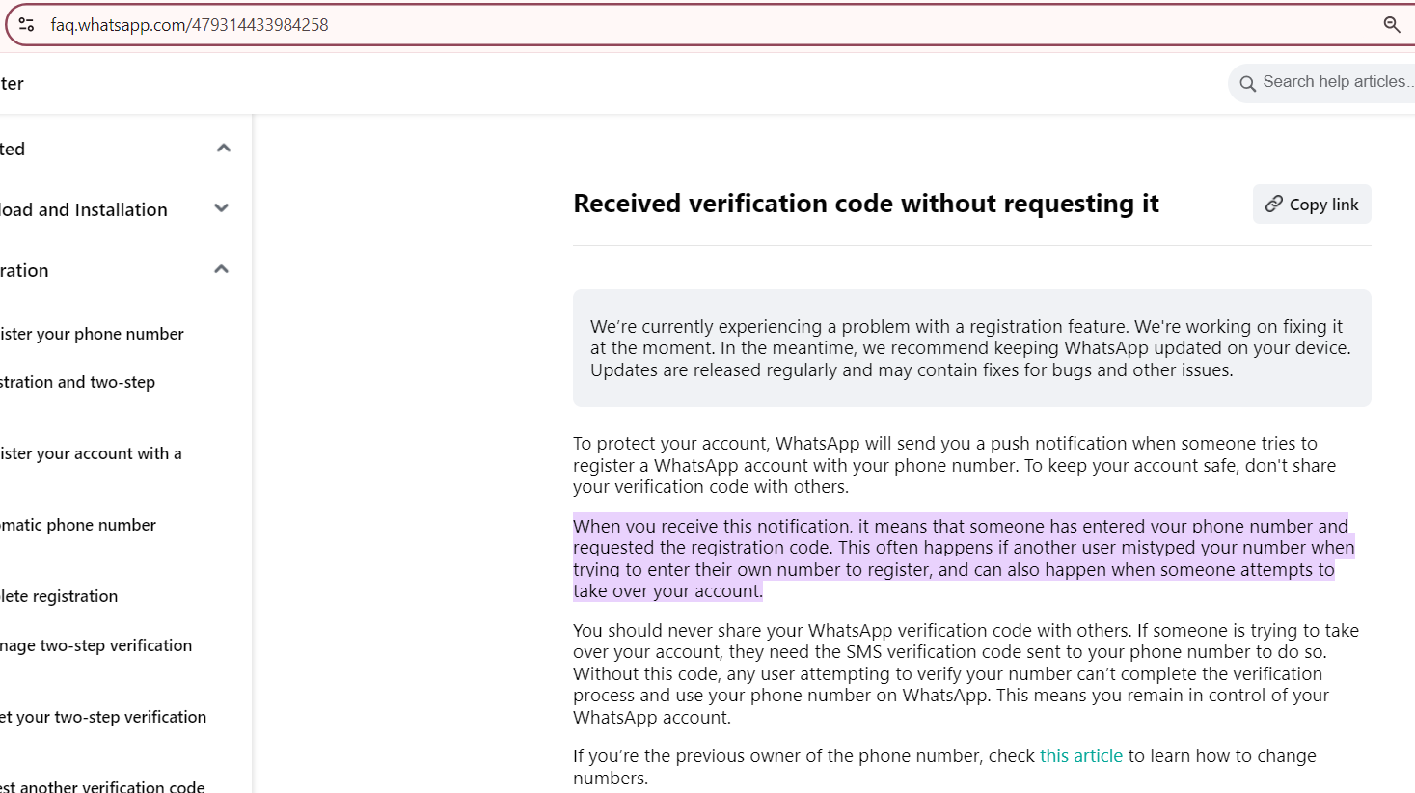Select 'Reset your two-step verification' sidebar item
1415x793 pixels.
tap(103, 717)
